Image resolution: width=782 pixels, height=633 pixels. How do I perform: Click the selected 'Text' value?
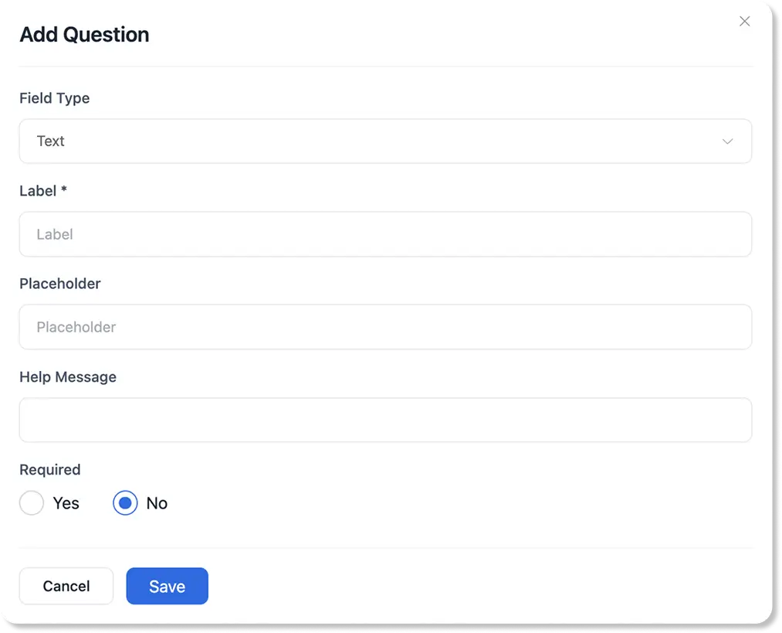coord(51,141)
